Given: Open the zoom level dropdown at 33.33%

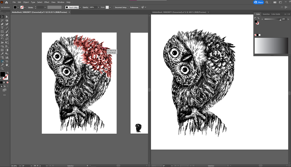Looking at the screenshot, I should point(20,166).
